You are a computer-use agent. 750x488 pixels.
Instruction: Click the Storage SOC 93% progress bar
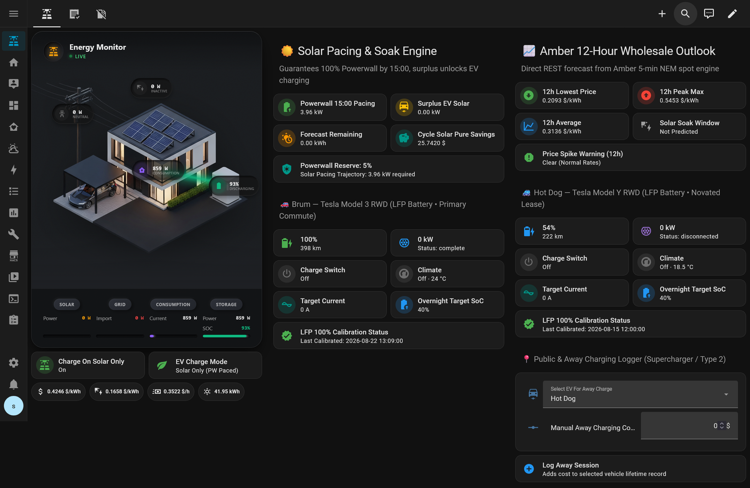click(x=226, y=336)
